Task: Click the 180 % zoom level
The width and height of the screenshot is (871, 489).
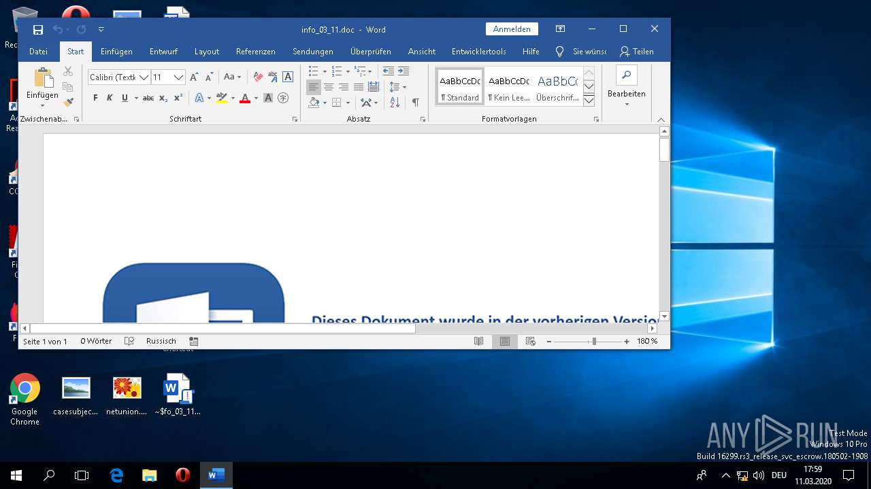Action: coord(647,341)
